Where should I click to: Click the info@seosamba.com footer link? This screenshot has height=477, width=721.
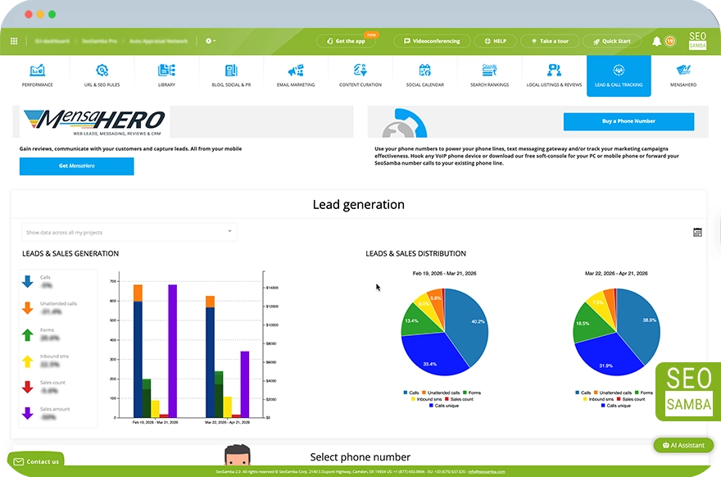[487, 471]
